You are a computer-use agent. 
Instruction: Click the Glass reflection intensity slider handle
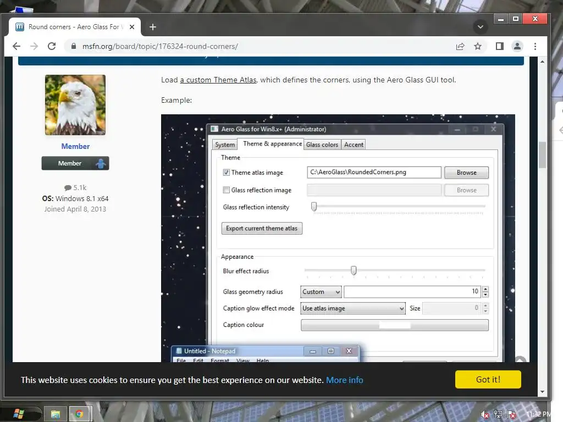314,207
